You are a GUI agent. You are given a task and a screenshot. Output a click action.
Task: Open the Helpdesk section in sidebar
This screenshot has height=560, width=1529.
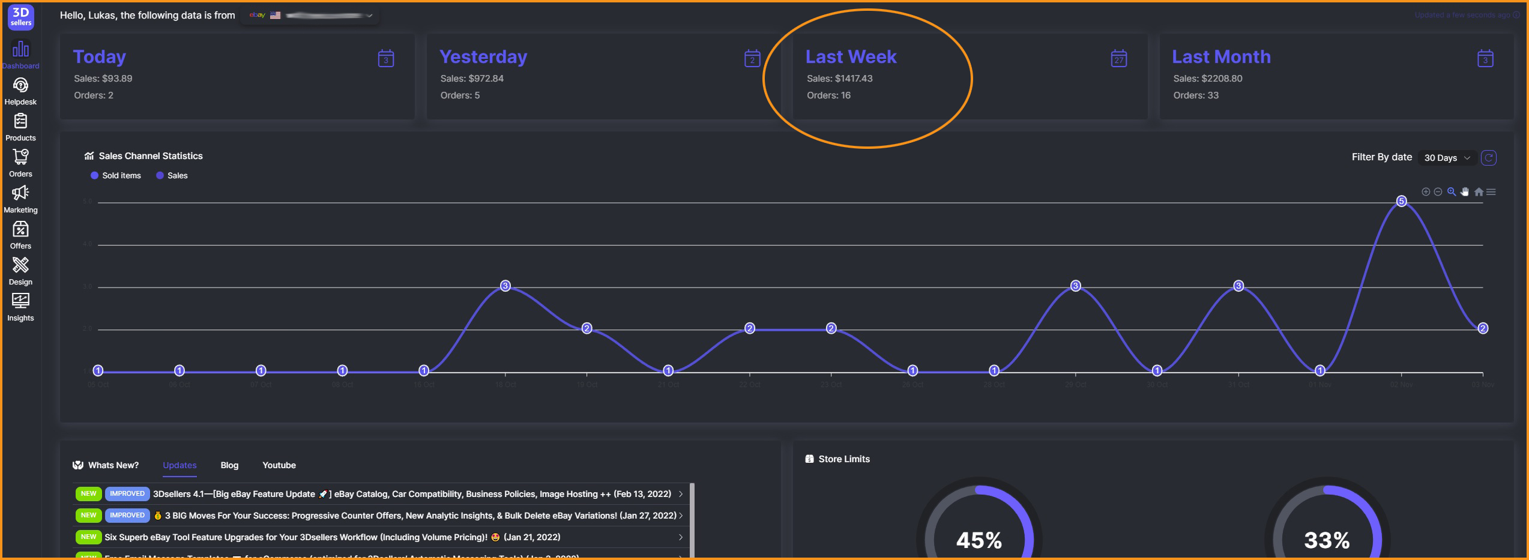20,91
